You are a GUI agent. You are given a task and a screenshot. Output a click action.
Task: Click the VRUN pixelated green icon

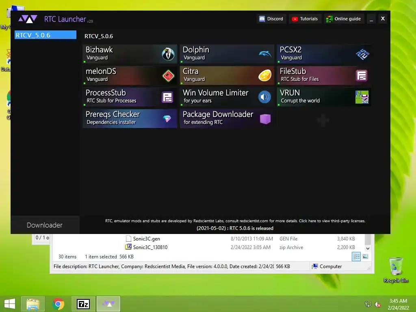pyautogui.click(x=362, y=97)
